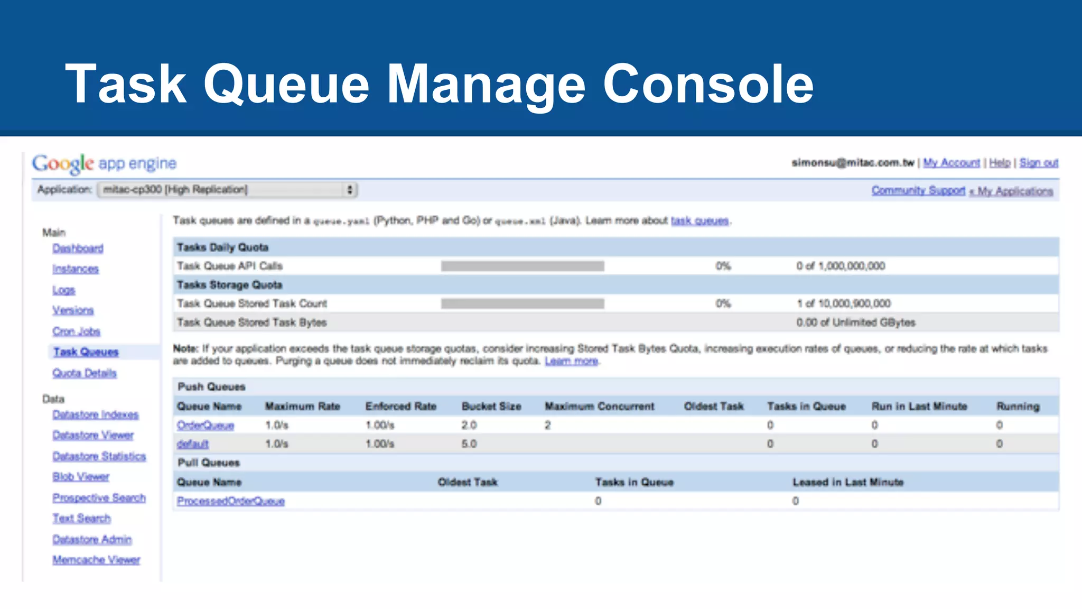
Task: Open the default push queue
Action: (x=192, y=444)
